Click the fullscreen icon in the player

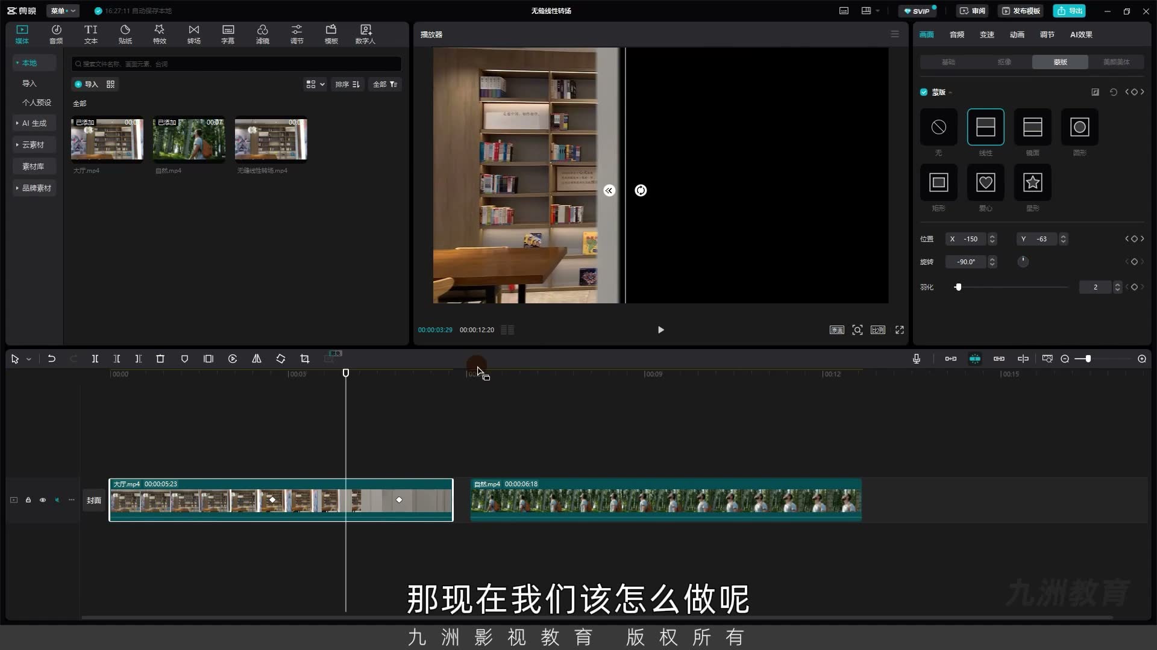(900, 330)
